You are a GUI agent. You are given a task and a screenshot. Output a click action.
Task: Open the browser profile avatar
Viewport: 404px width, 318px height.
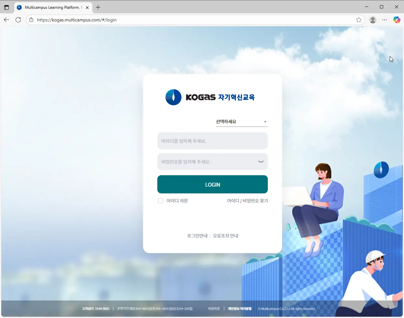[373, 20]
